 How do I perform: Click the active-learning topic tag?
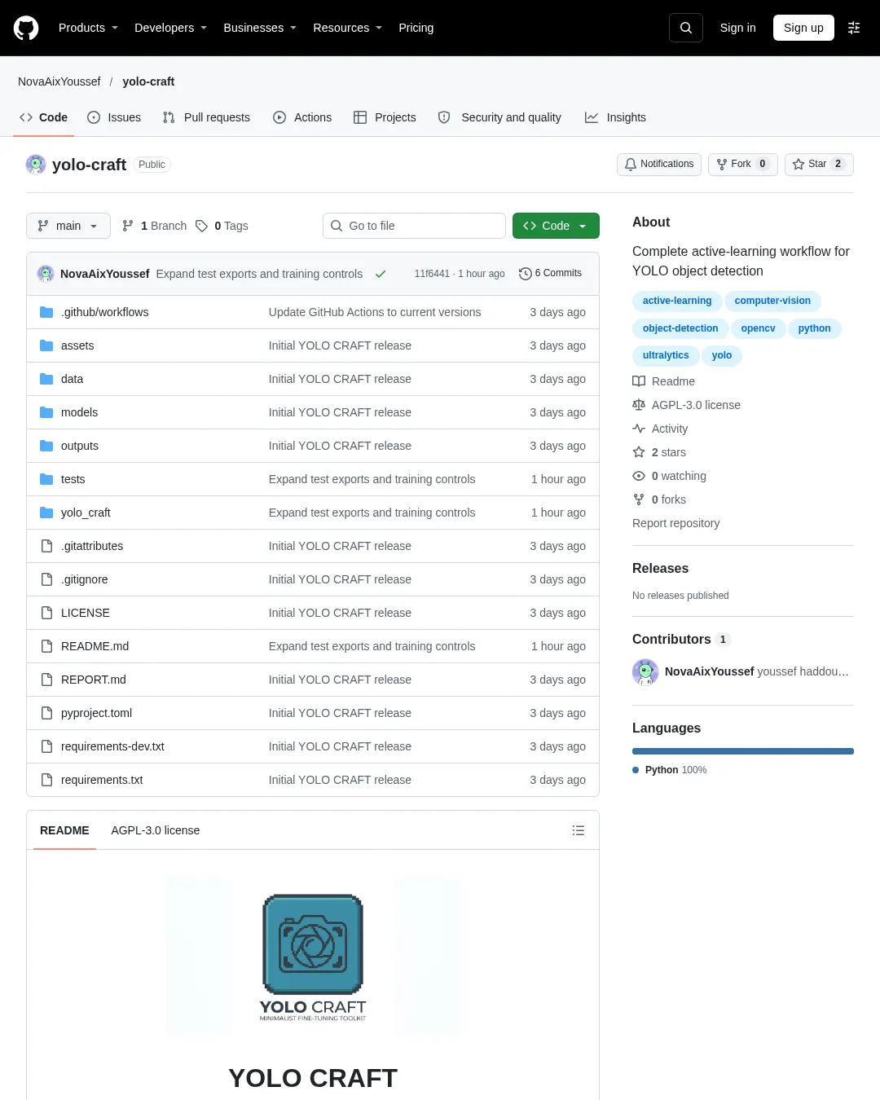coord(677,301)
